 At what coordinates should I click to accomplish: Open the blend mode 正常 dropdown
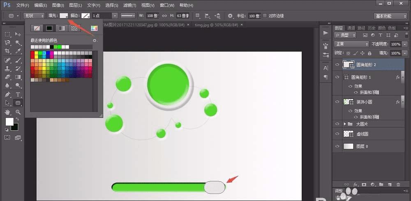click(351, 44)
